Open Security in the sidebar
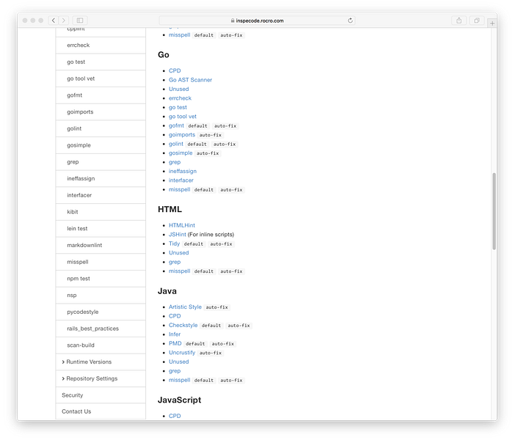Screen dimensions: 513x440 pyautogui.click(x=101, y=395)
